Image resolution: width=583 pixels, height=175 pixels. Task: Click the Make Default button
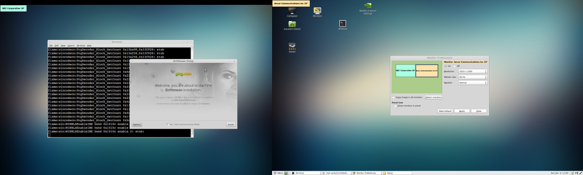click(x=445, y=111)
